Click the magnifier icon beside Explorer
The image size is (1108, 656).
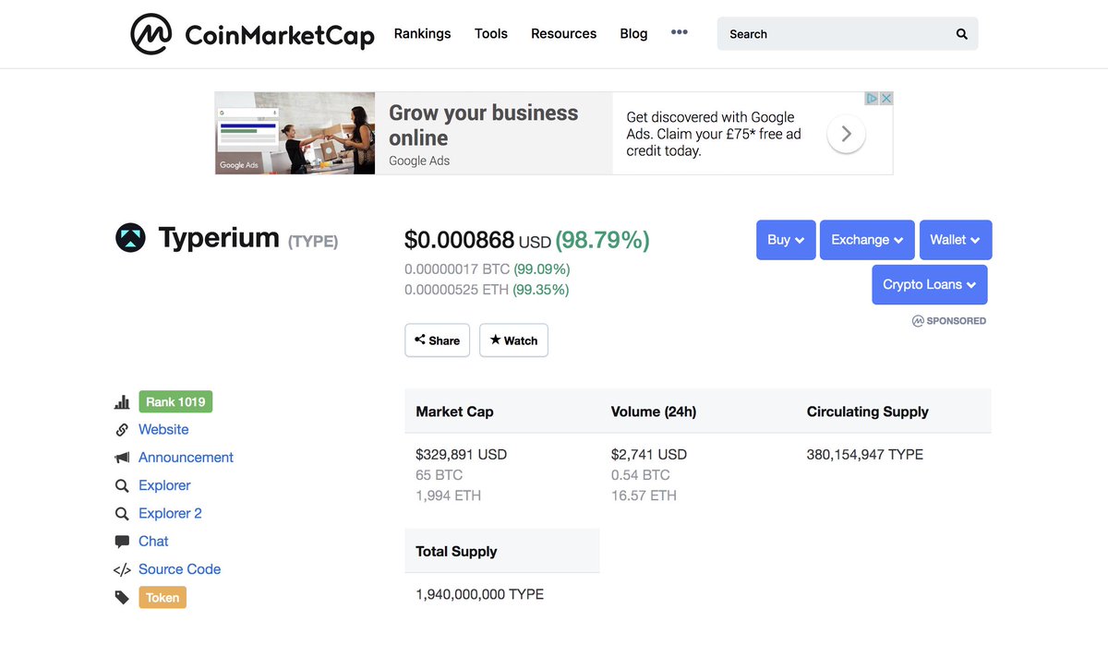122,486
